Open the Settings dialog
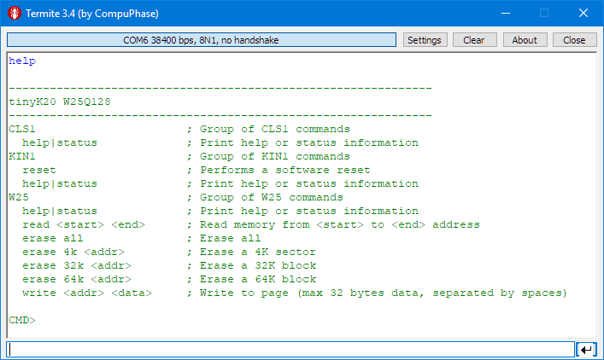 click(424, 40)
